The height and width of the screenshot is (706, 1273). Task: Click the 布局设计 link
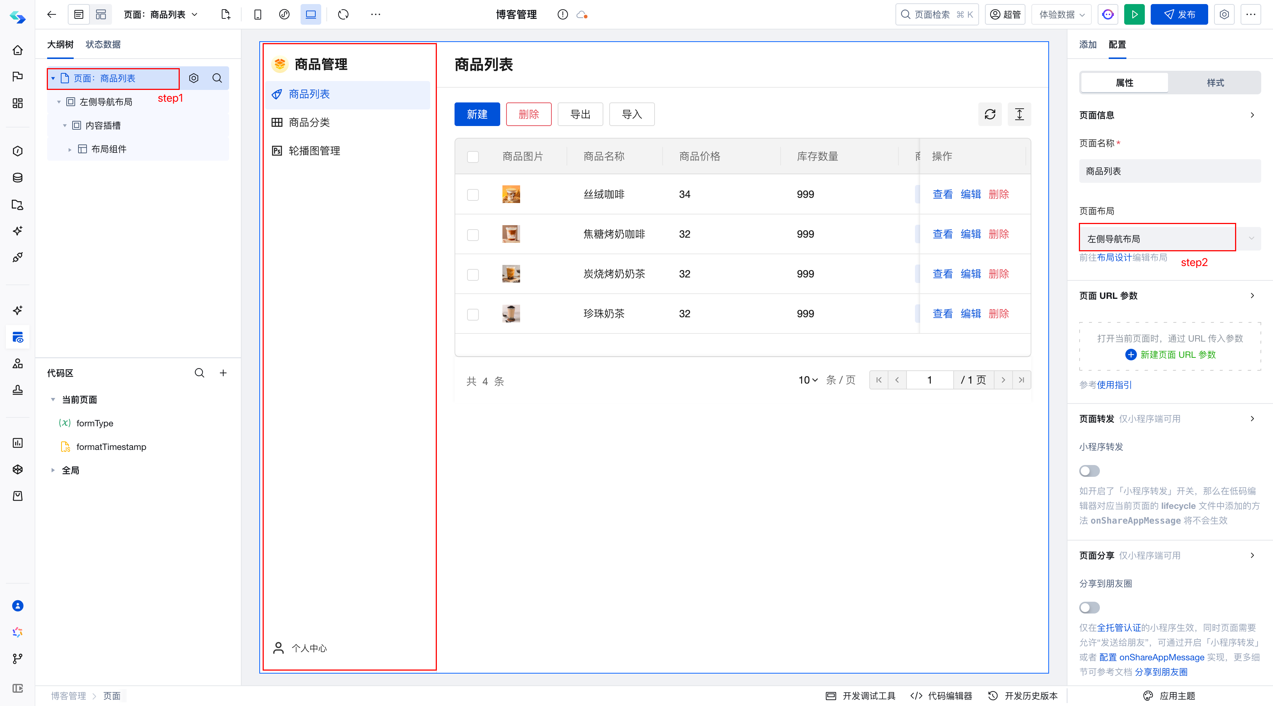[x=1114, y=257]
